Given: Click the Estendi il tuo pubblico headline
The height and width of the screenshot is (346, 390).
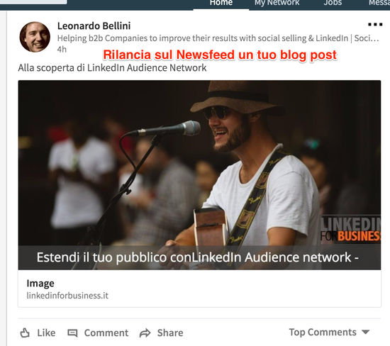Looking at the screenshot, I should [198, 257].
